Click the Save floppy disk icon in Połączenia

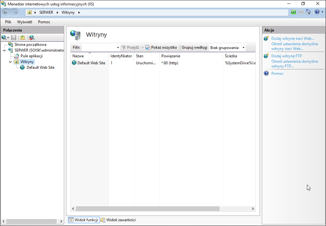14,38
